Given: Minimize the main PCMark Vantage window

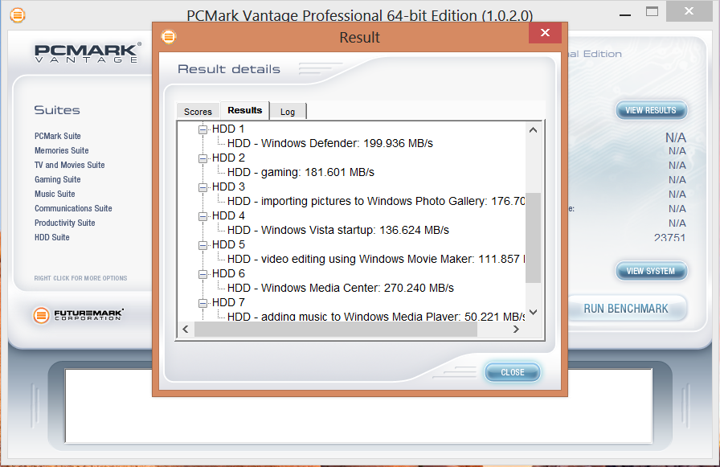Looking at the screenshot, I should tap(625, 14).
